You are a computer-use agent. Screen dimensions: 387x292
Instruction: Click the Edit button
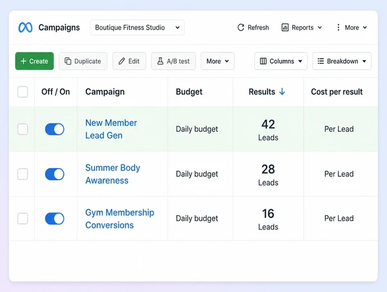(x=130, y=61)
